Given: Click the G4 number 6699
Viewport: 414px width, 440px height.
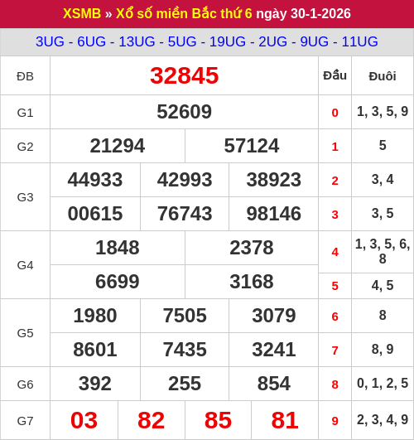Looking at the screenshot, I should coord(118,282).
